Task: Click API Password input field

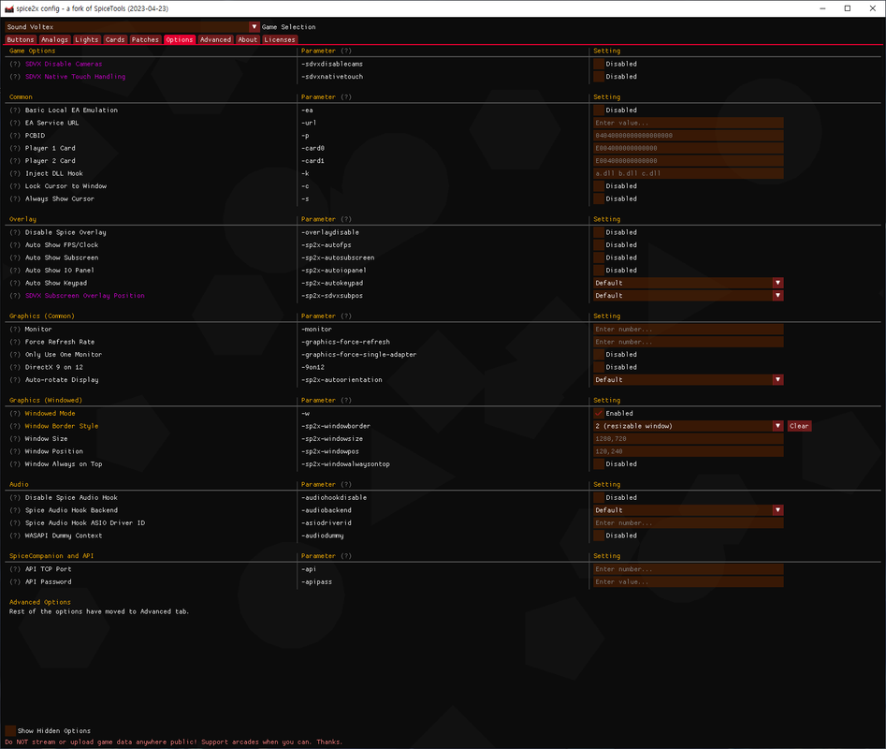Action: pyautogui.click(x=689, y=581)
